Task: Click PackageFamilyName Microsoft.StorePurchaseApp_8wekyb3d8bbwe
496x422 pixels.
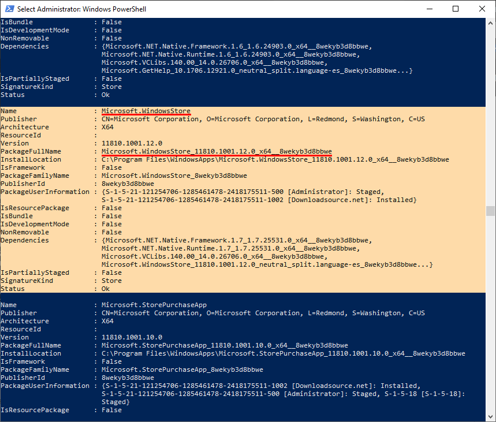Action: pos(182,369)
